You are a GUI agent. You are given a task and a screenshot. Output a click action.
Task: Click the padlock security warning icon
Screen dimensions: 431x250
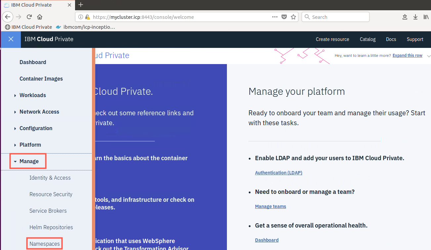pos(88,17)
